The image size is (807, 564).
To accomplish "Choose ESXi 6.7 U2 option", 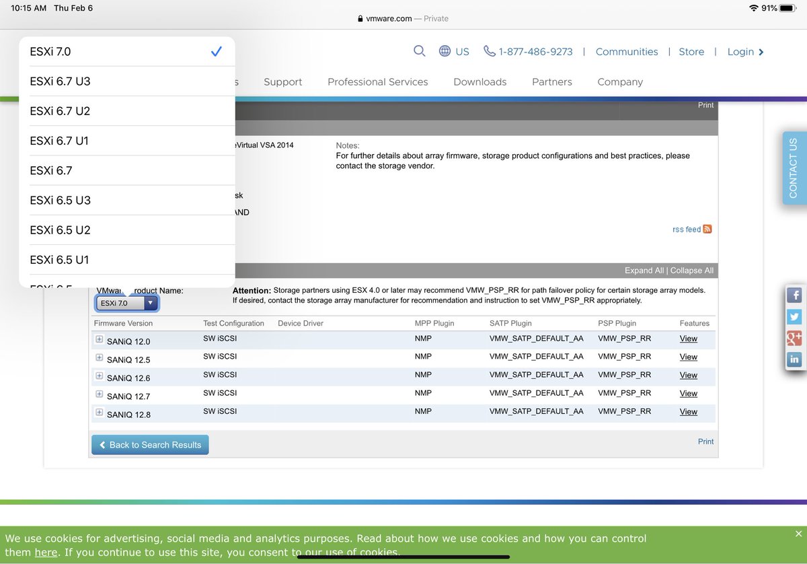I will [127, 111].
